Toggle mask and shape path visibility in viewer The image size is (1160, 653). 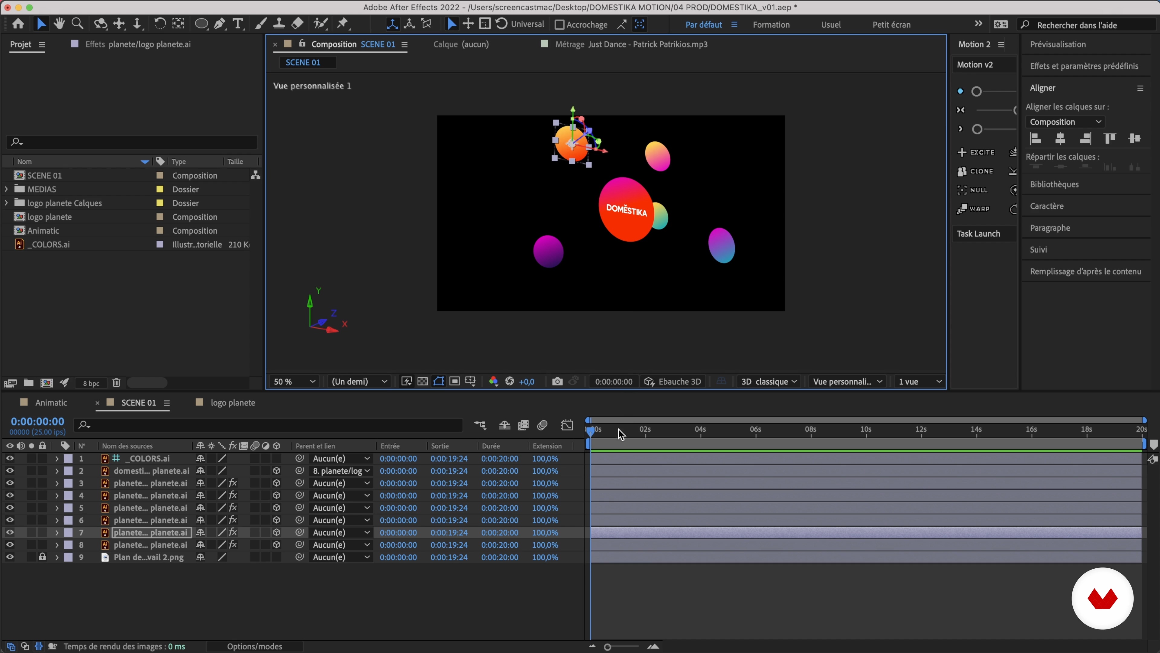(439, 382)
